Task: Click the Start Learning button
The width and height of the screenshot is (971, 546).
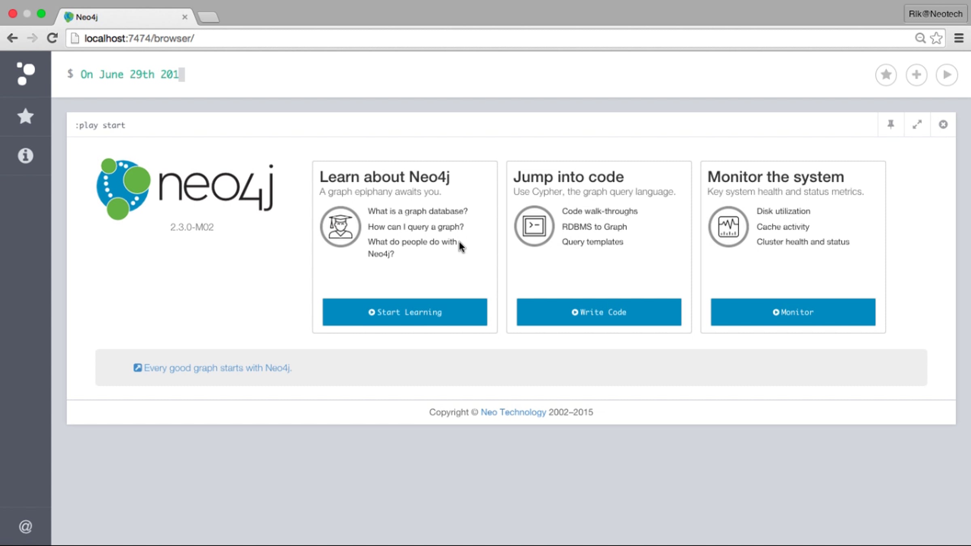Action: [x=405, y=312]
